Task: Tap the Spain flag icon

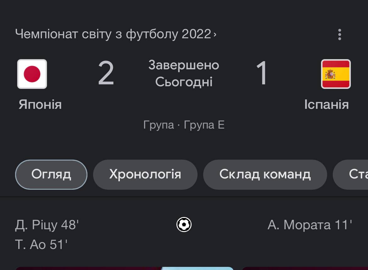Action: point(336,74)
